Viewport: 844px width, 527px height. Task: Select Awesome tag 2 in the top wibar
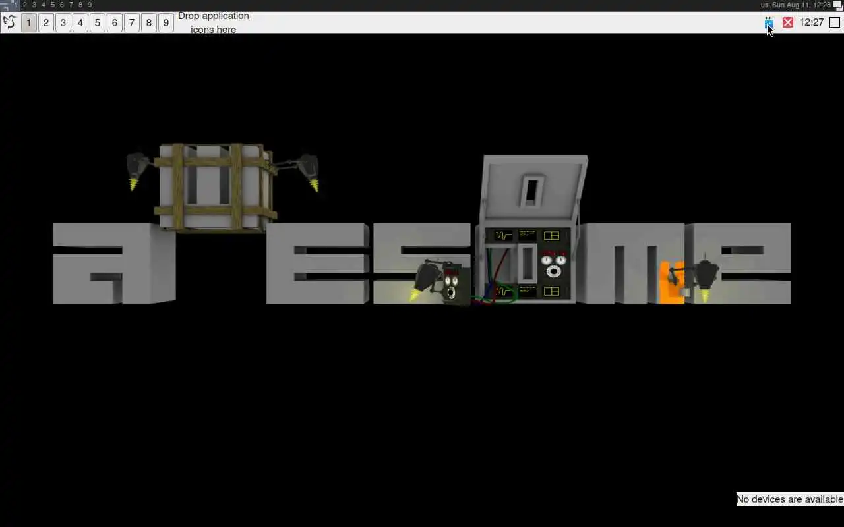(25, 5)
